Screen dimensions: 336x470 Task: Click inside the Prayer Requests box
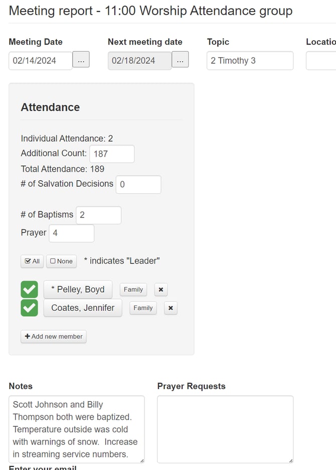point(225,429)
